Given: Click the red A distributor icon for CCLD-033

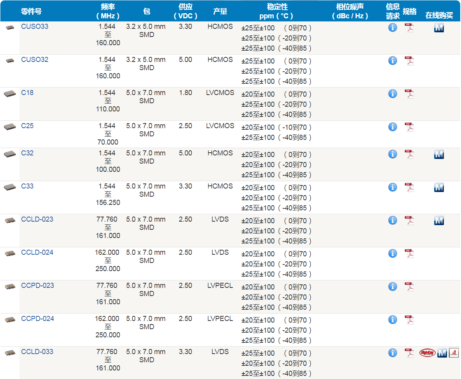Looking at the screenshot, I should [454, 353].
